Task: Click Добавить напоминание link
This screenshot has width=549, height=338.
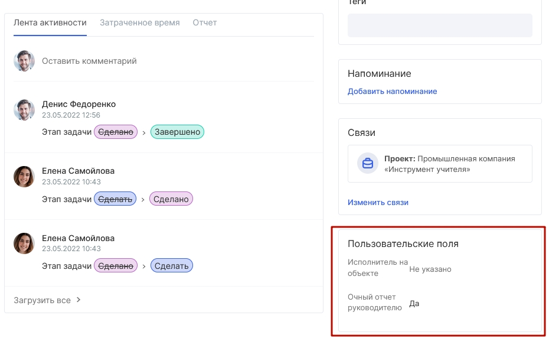Action: 392,92
